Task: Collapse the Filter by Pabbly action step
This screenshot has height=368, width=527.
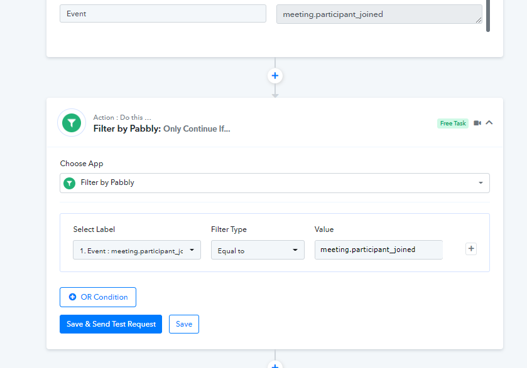Action: coord(489,123)
